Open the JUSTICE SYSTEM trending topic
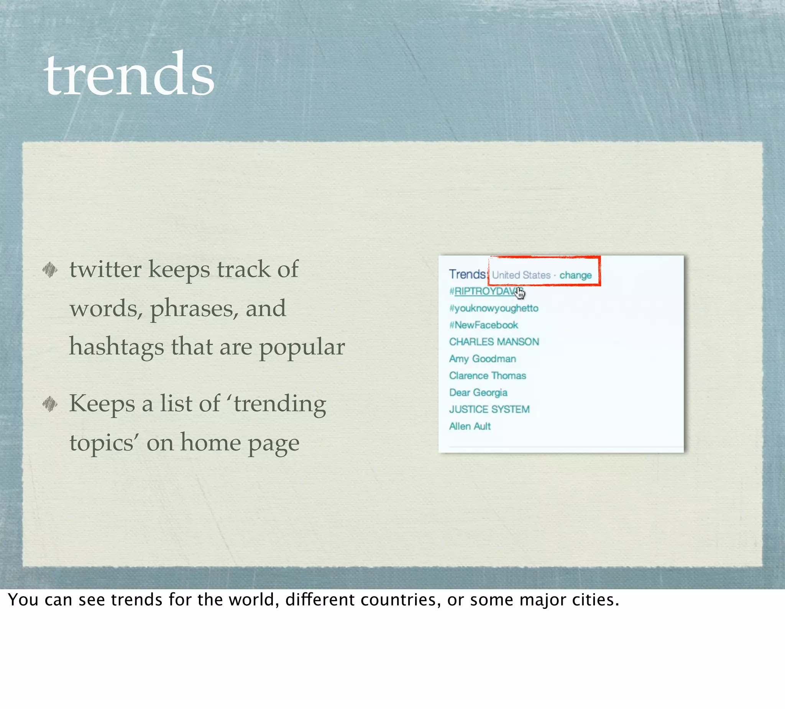 click(489, 409)
